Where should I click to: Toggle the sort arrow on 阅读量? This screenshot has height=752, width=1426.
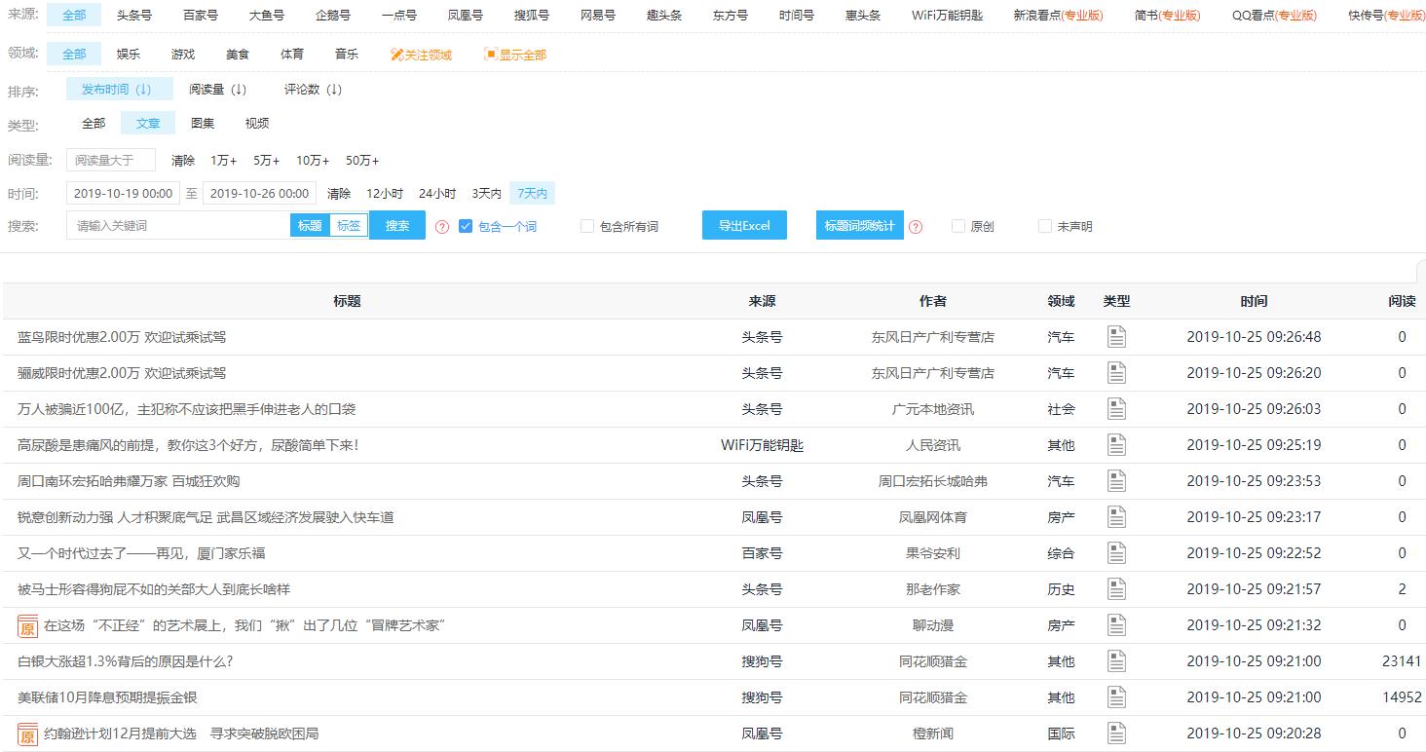240,89
